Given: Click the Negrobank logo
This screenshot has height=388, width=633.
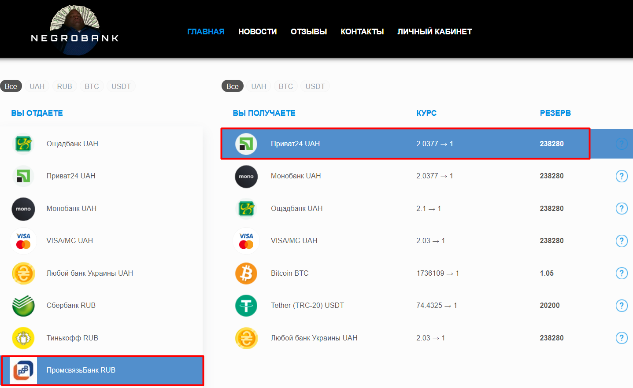Looking at the screenshot, I should pos(75,30).
